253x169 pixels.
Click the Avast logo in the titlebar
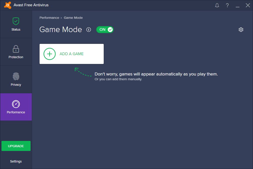point(7,5)
